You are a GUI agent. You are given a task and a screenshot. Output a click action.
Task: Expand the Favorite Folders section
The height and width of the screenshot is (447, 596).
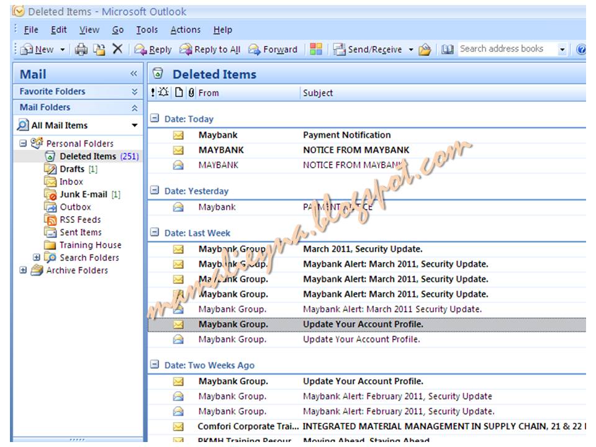point(135,92)
